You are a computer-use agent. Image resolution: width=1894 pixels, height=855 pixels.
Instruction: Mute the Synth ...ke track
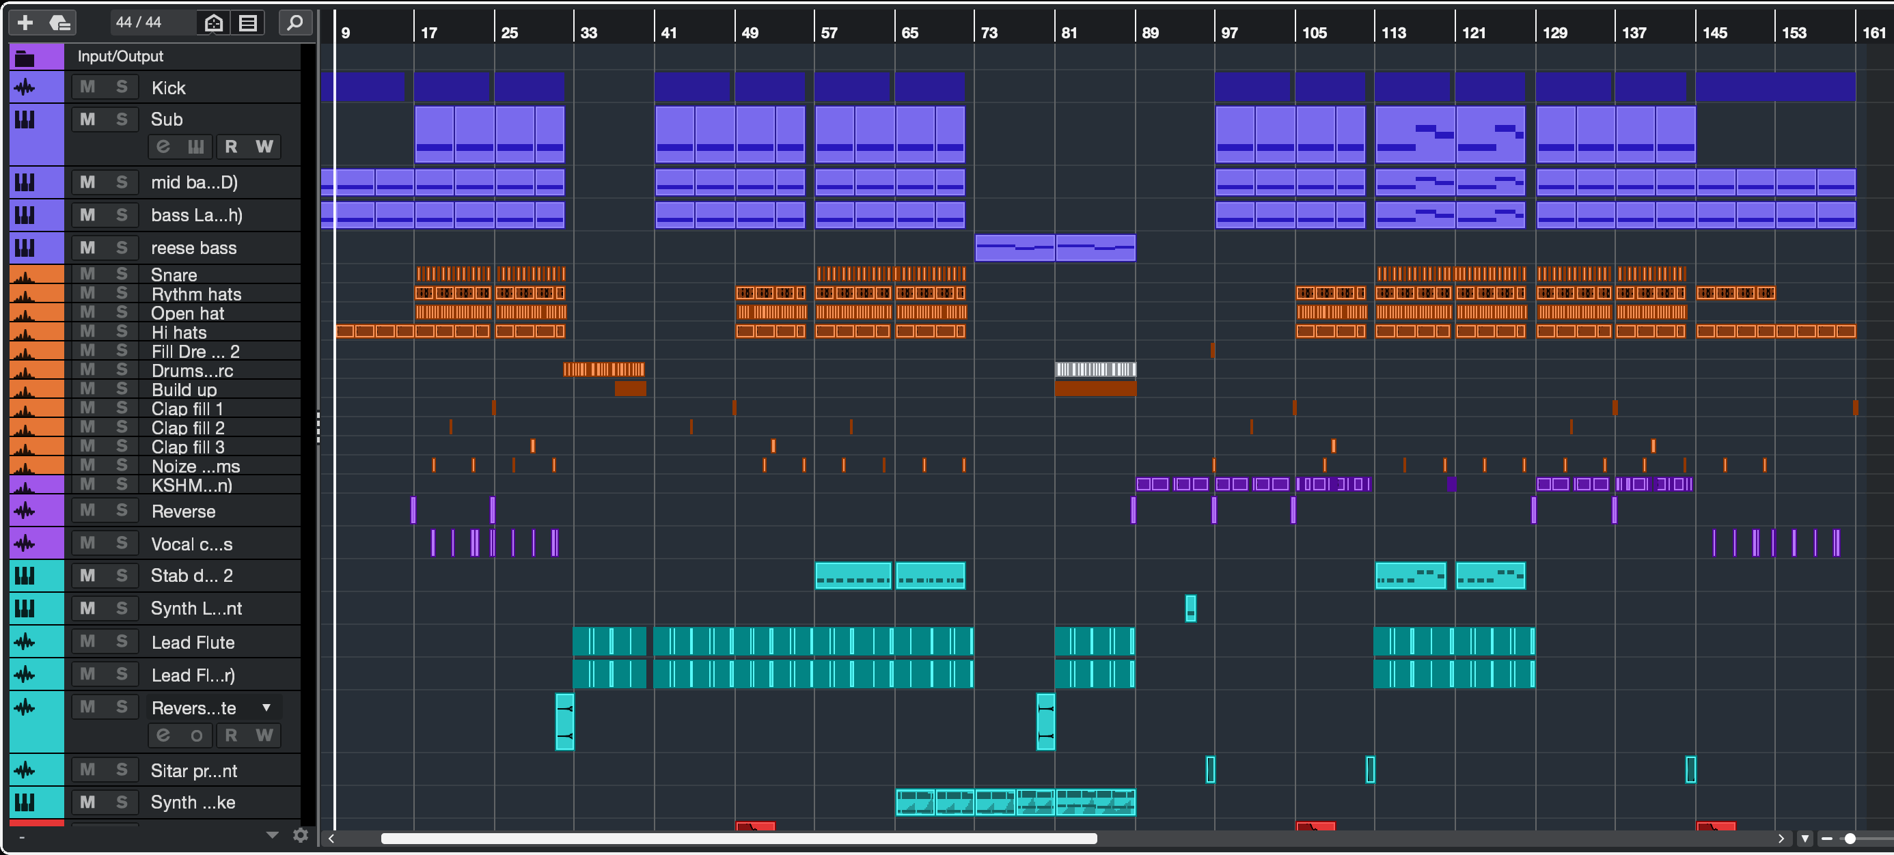87,802
